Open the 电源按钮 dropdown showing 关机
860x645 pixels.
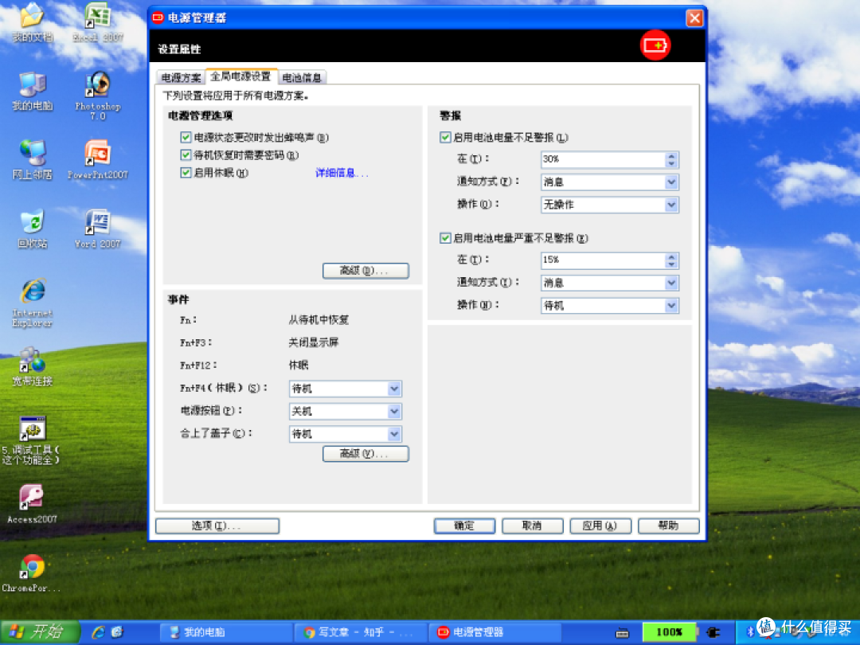[x=345, y=412]
